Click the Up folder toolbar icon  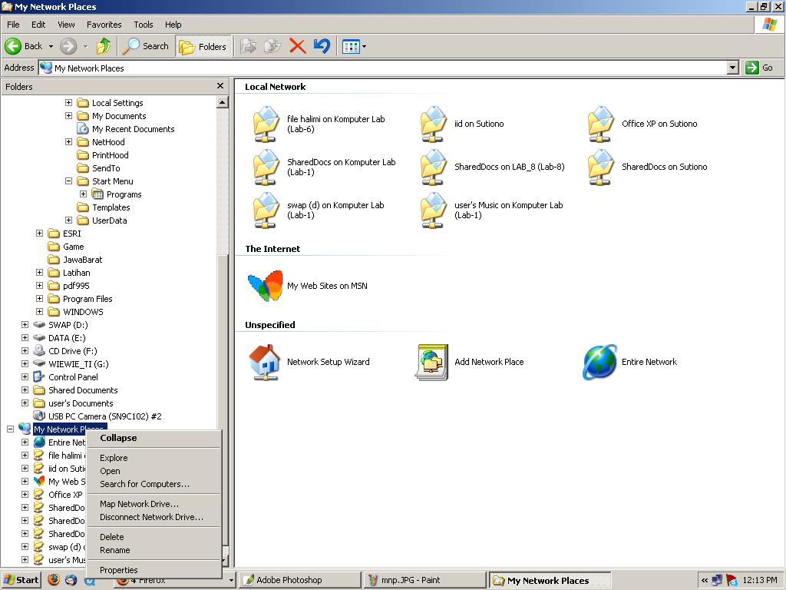[104, 46]
